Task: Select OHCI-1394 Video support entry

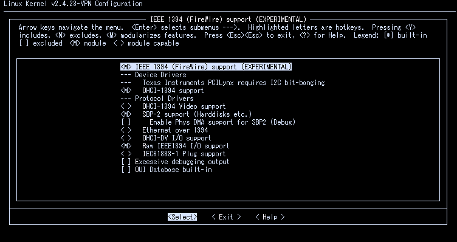Action: [184, 106]
